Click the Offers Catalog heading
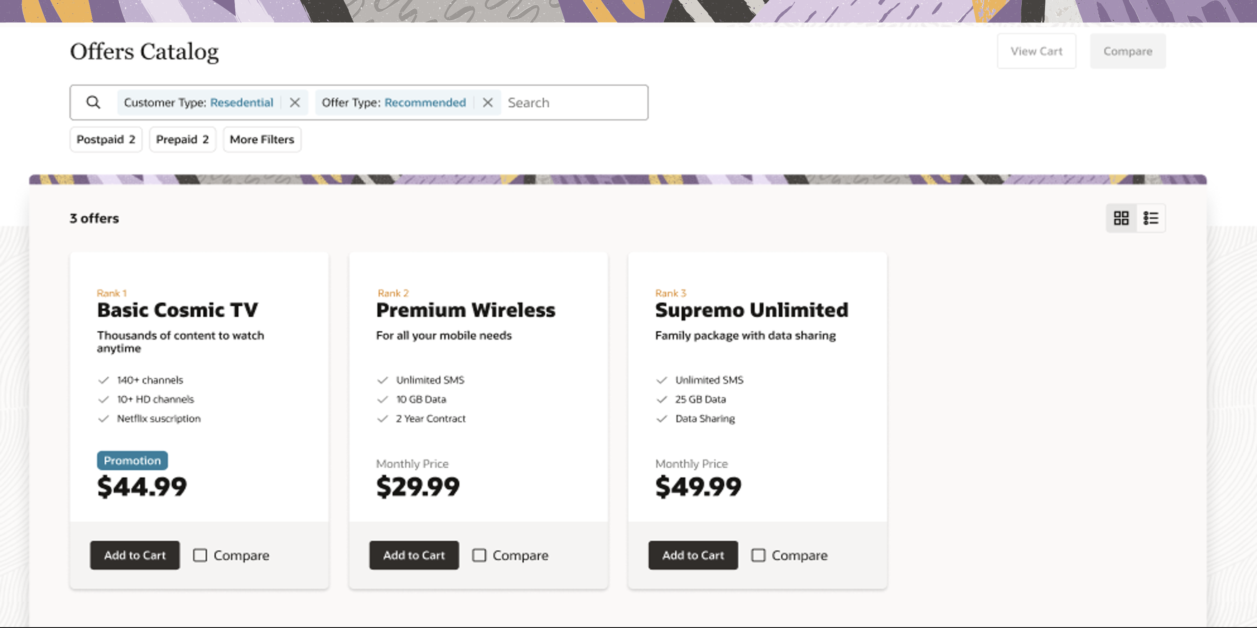 coord(144,51)
